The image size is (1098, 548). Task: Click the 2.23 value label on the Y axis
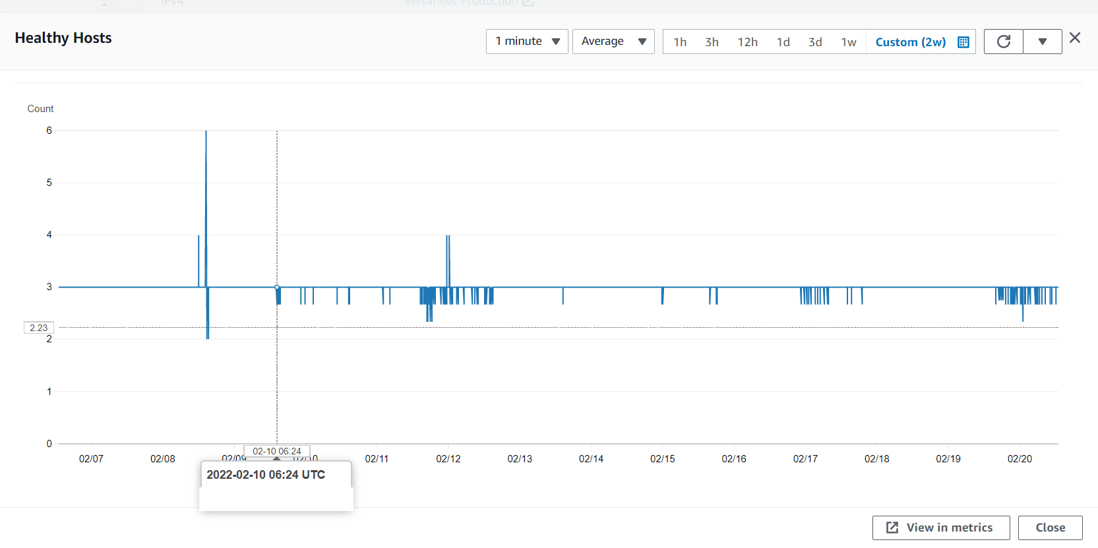tap(39, 328)
